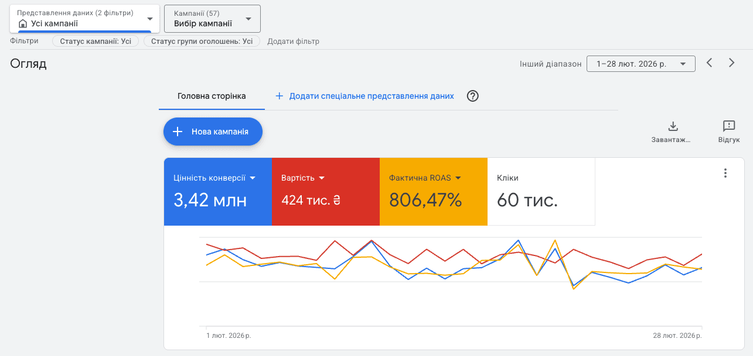The image size is (753, 356).
Task: Select the blue Цінність конверсії metric tile
Action: pos(218,192)
